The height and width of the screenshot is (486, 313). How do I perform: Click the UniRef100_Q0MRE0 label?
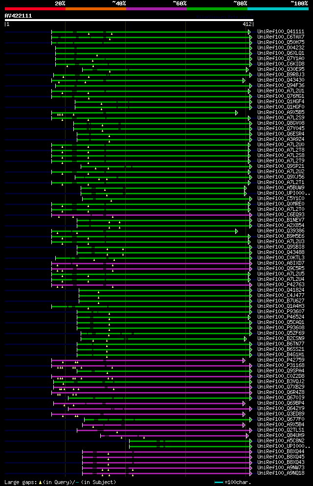(281, 204)
